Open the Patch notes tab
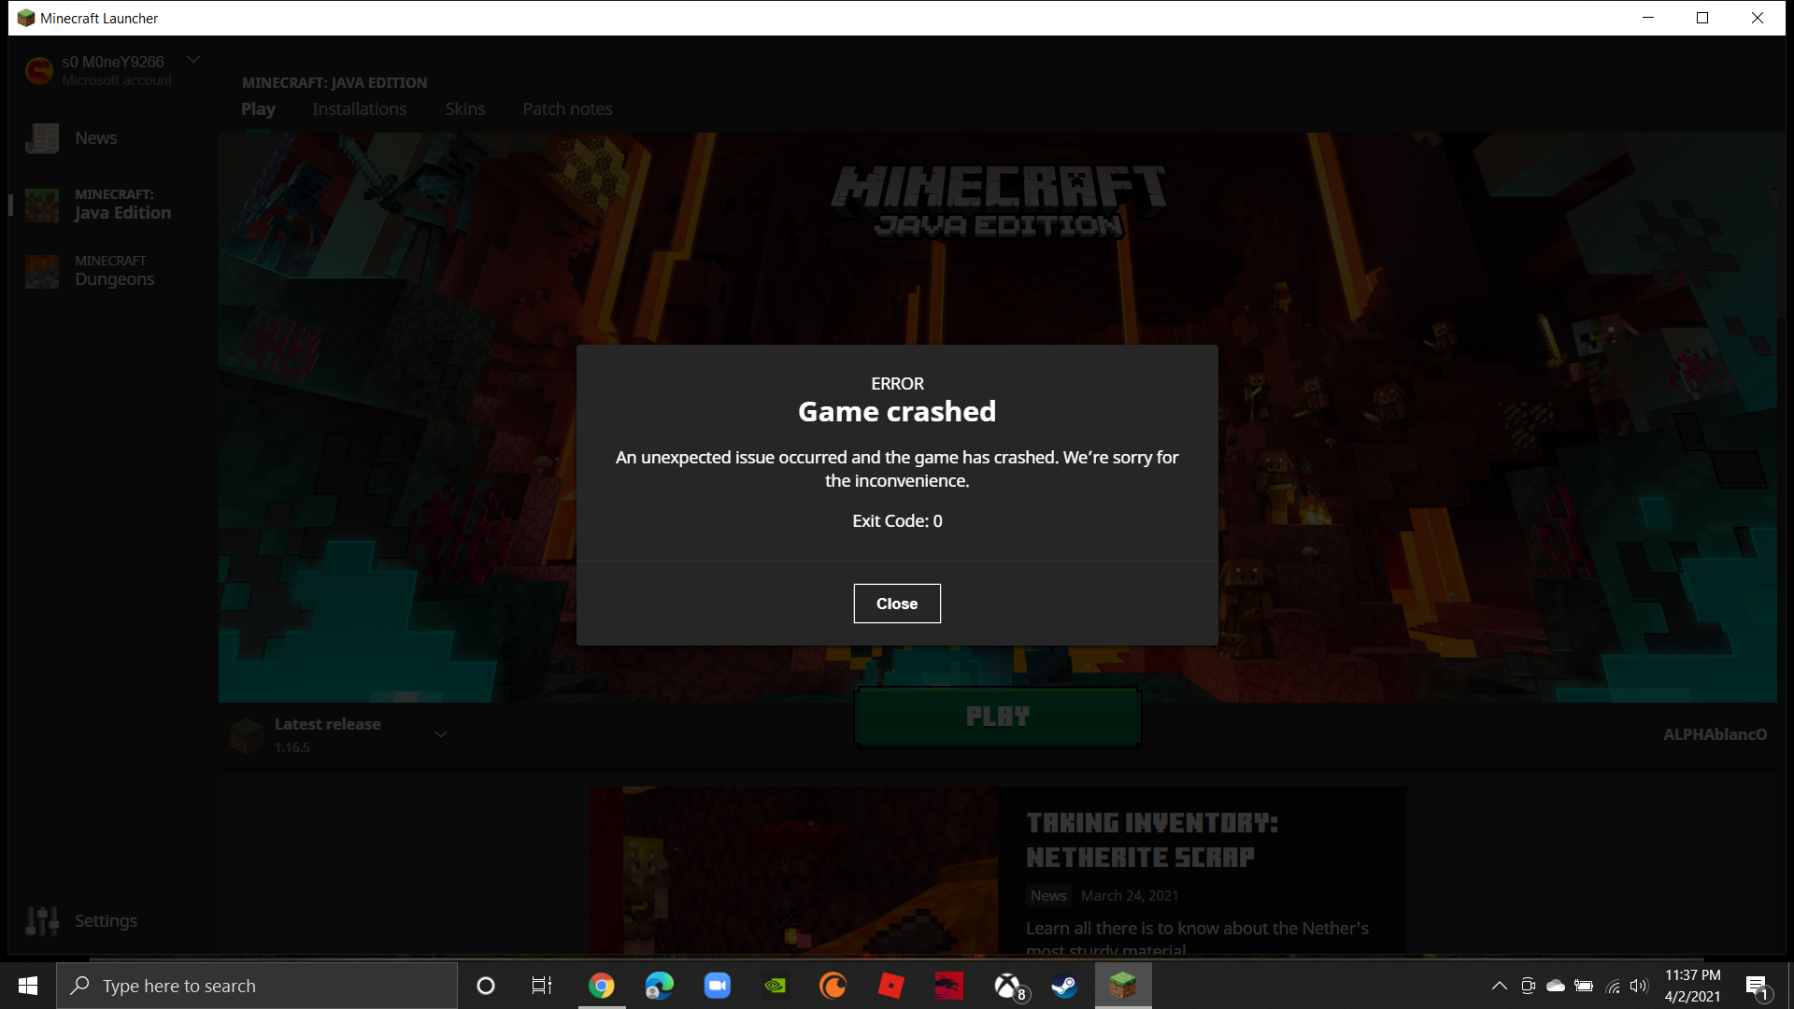 567,109
